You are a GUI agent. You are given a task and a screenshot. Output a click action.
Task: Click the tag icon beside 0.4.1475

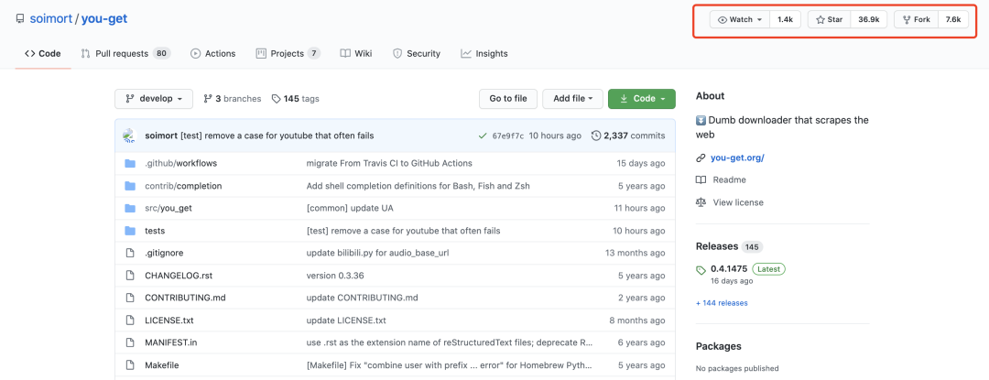pos(701,270)
